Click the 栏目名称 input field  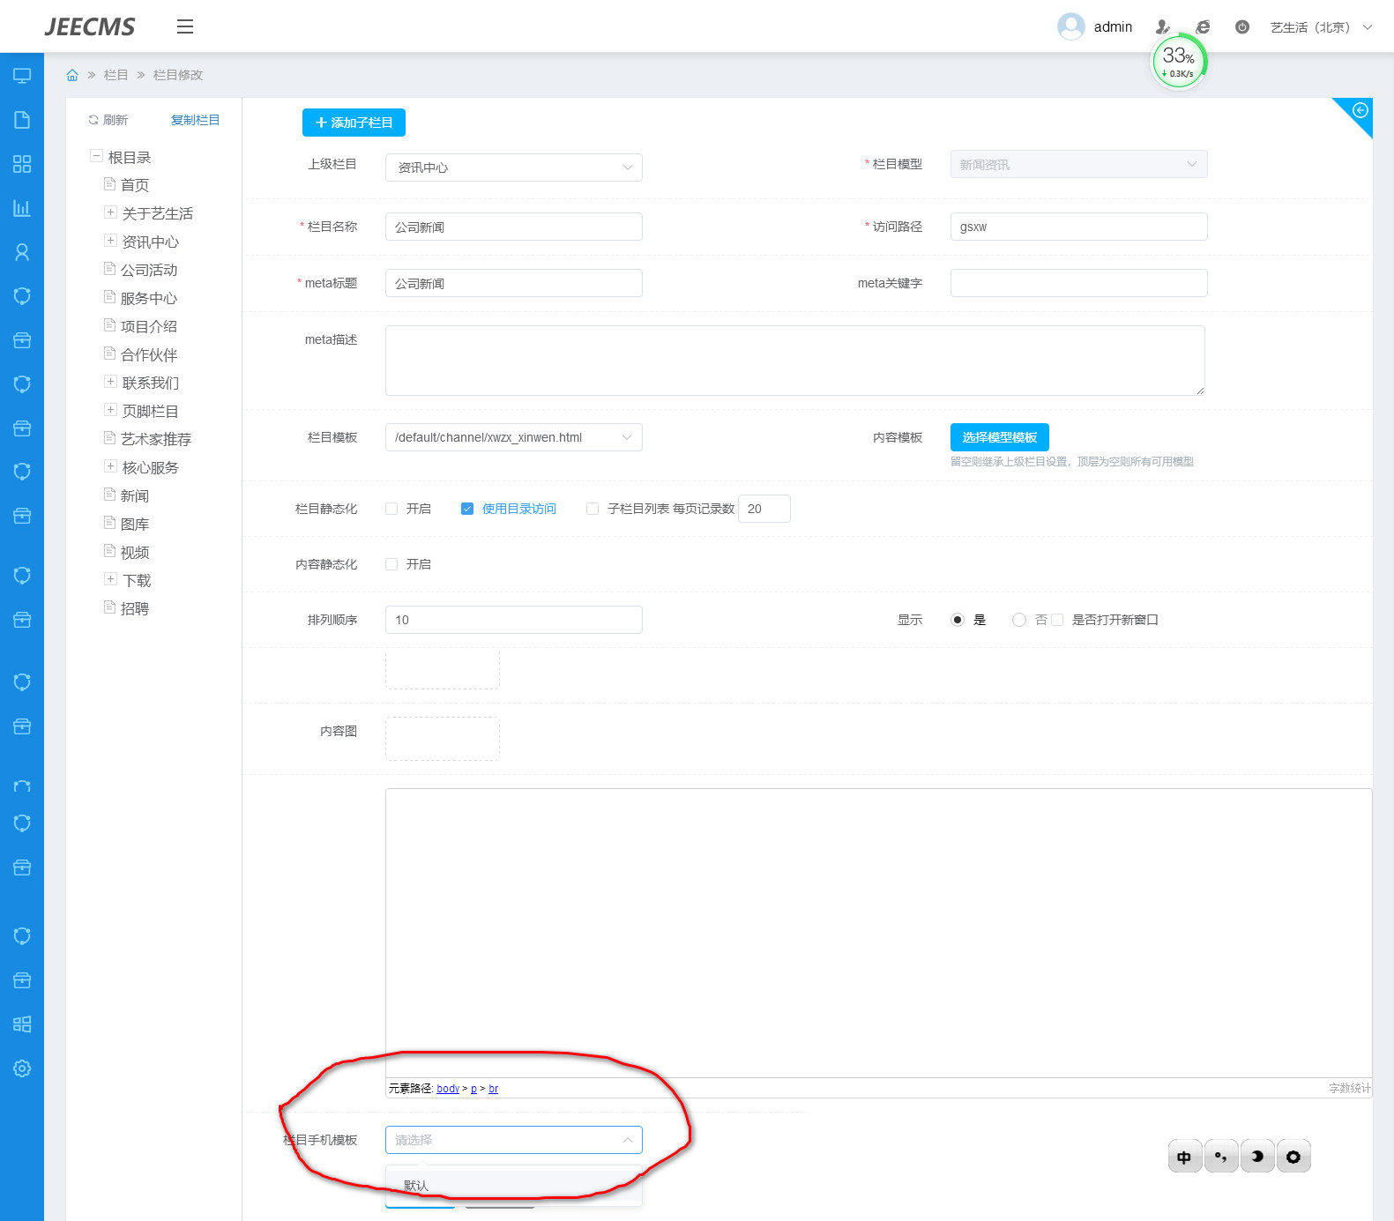513,227
